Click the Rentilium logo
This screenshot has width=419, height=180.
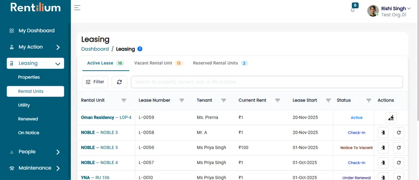[x=36, y=8]
